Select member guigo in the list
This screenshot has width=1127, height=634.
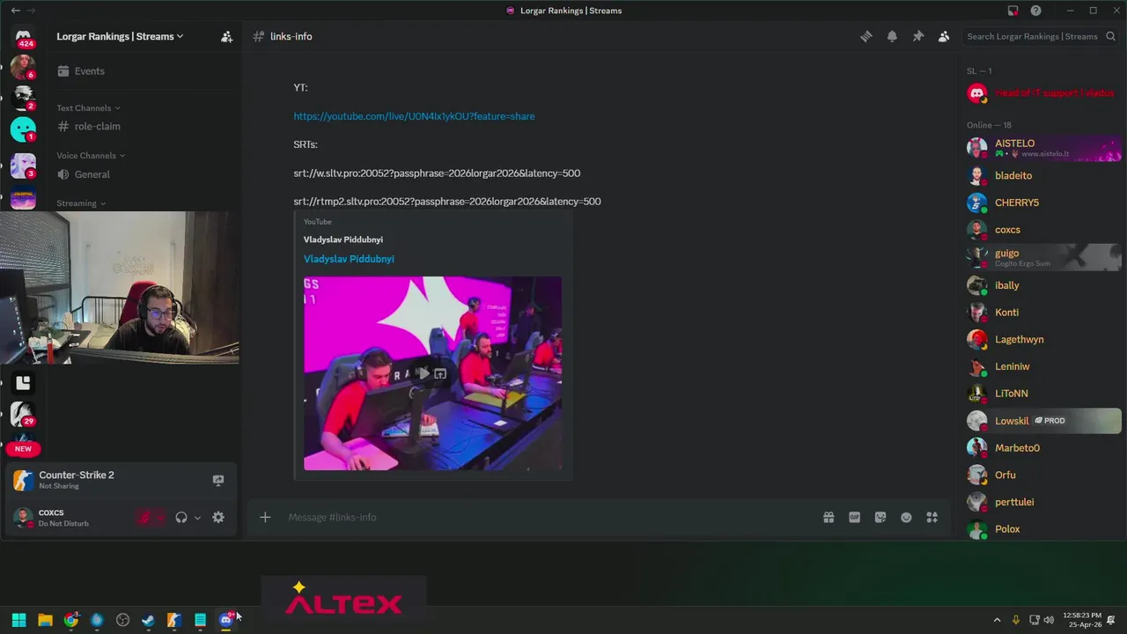pos(1043,257)
